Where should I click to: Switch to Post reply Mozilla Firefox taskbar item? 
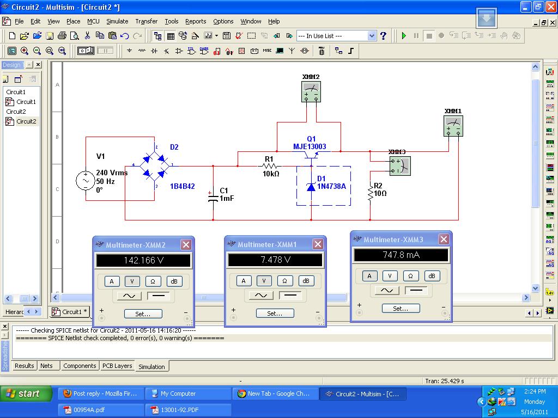coord(101,394)
